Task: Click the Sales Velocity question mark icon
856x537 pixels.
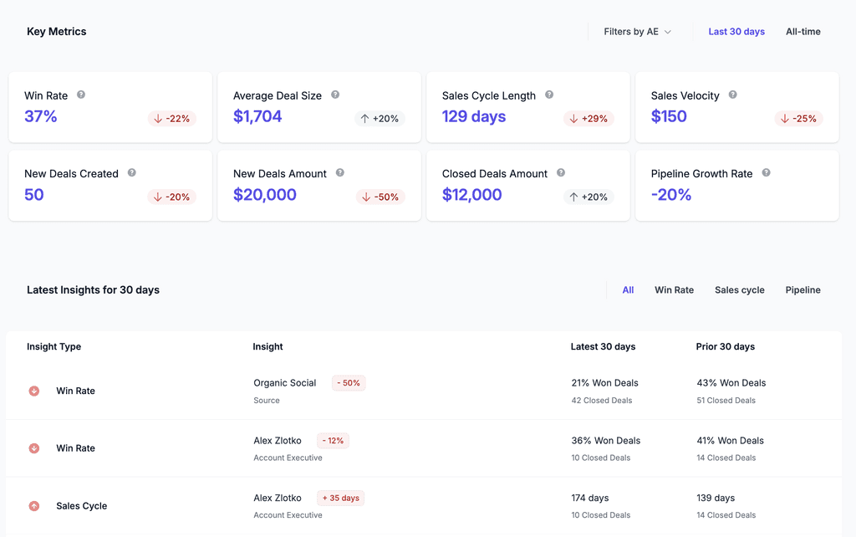Action: coord(732,95)
